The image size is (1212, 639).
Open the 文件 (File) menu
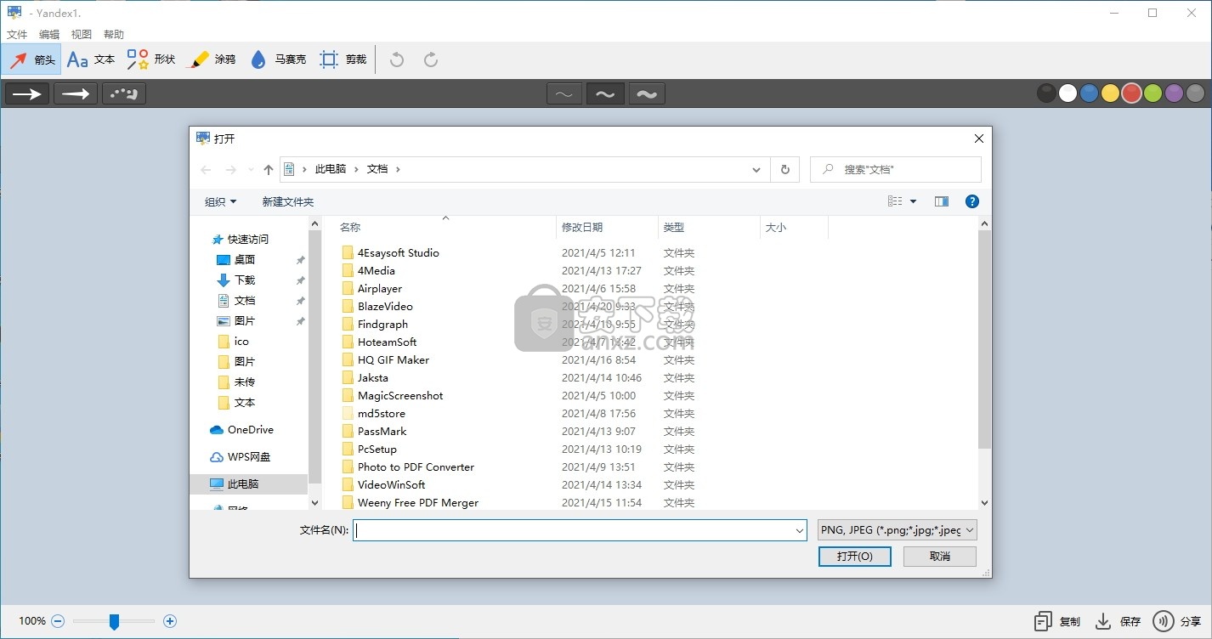tap(17, 35)
